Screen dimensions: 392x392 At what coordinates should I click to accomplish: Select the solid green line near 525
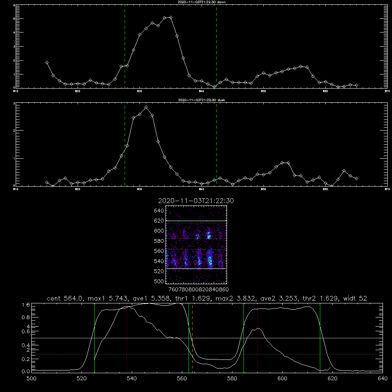tap(94, 338)
